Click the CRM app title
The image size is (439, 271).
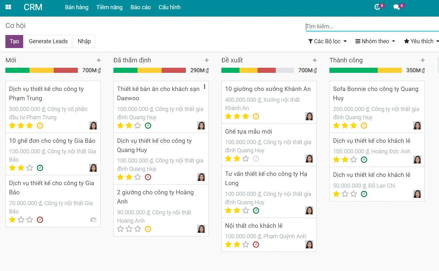[x=33, y=7]
